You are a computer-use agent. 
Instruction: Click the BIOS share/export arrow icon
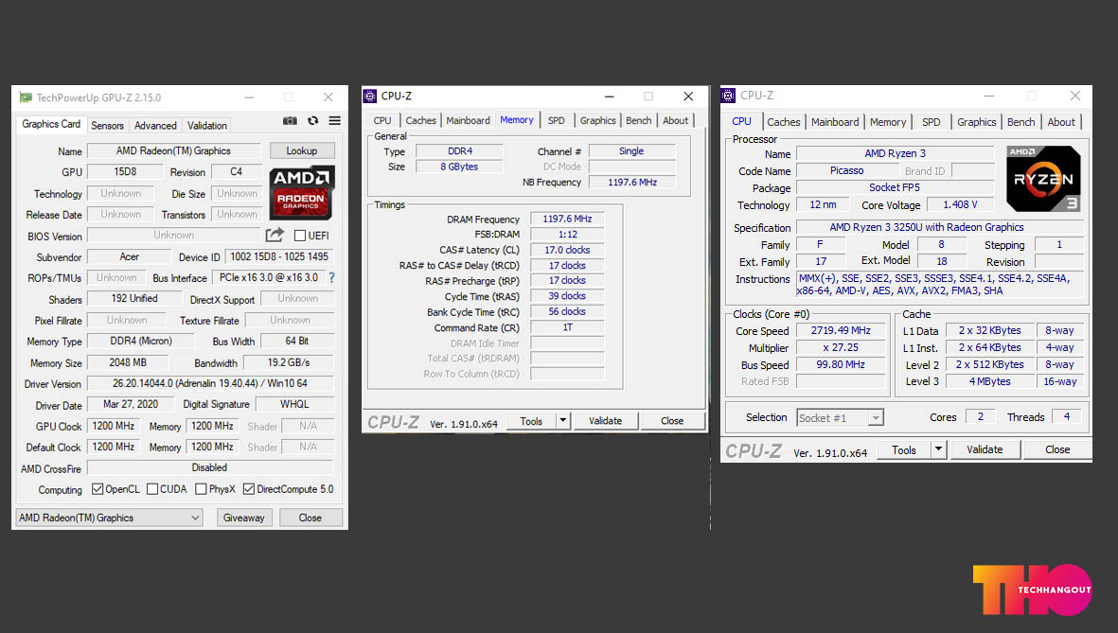click(275, 235)
